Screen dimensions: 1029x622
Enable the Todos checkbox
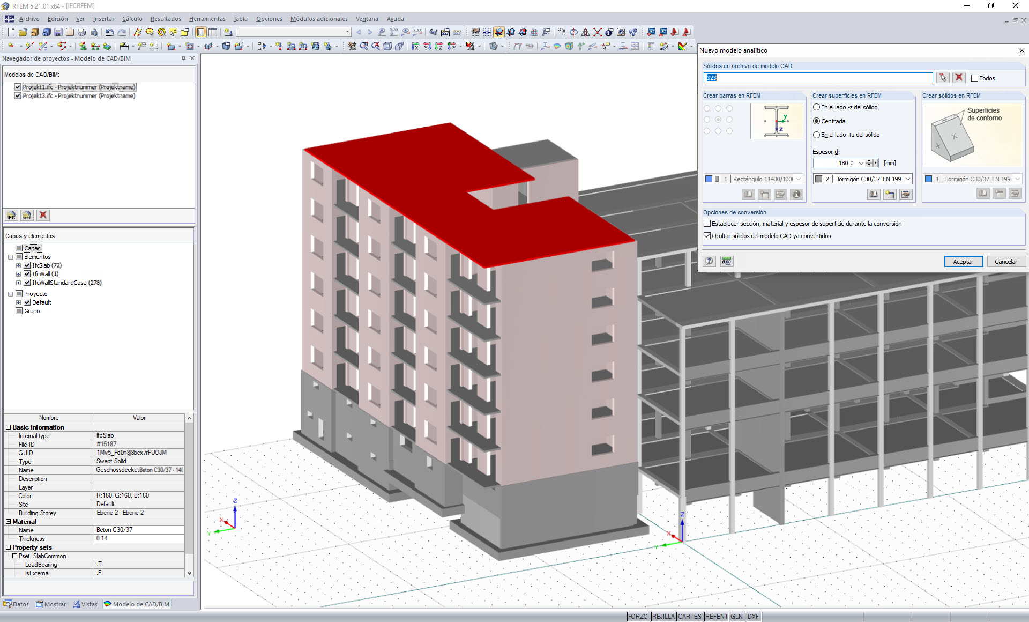974,78
